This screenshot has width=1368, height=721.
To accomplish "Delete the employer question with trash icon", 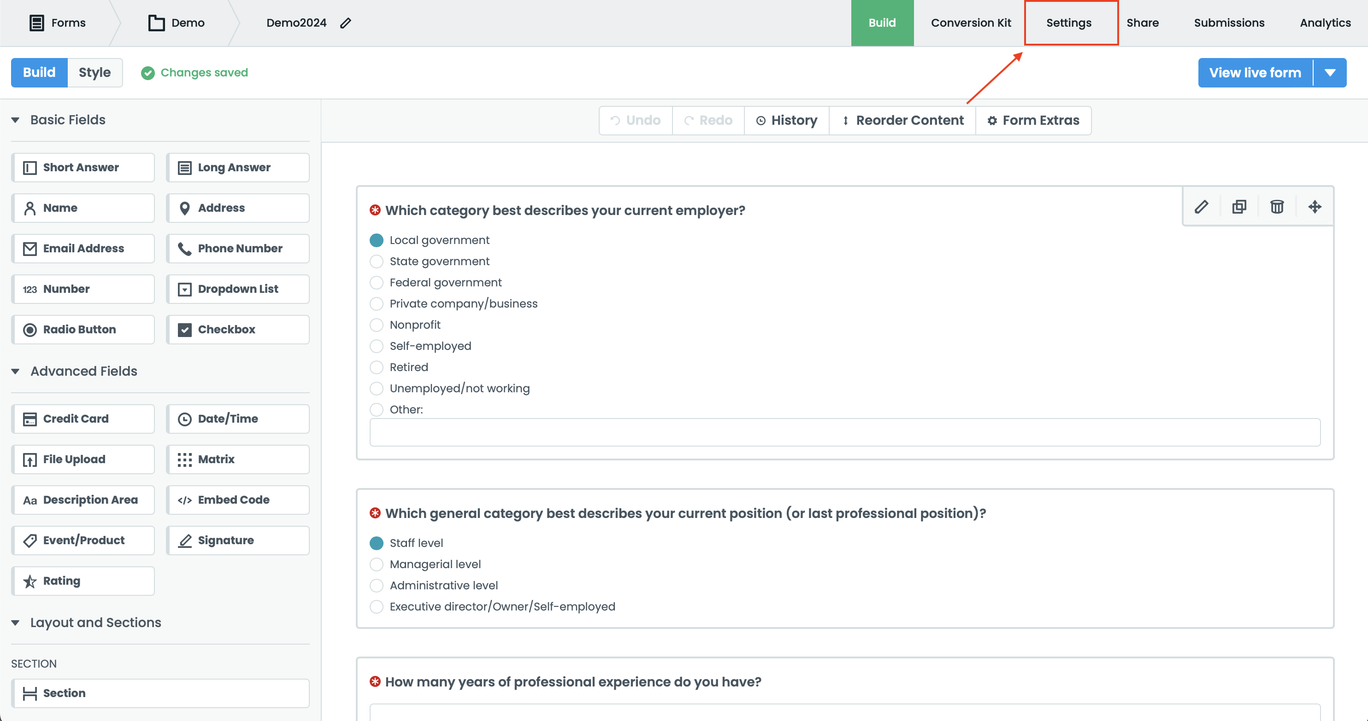I will click(x=1277, y=206).
